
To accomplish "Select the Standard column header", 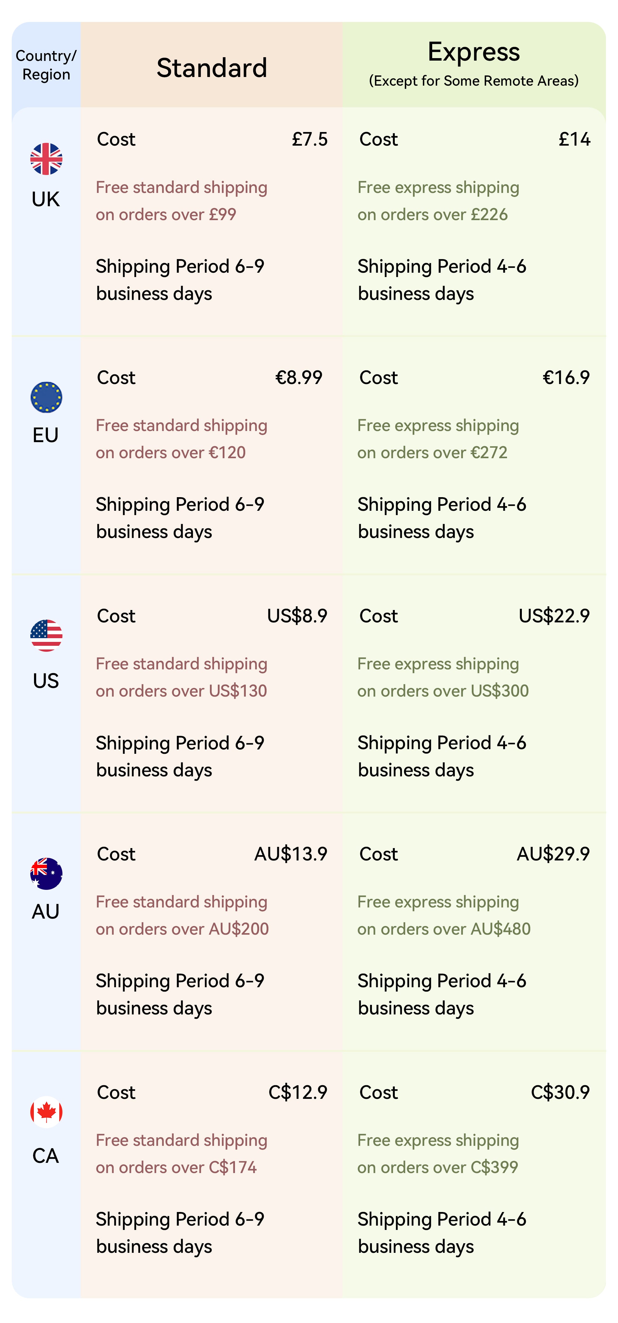I will (x=212, y=68).
